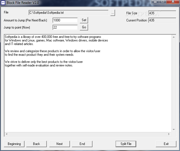
Task: Click the vertical scrollbar up arrow
Action: click(174, 37)
